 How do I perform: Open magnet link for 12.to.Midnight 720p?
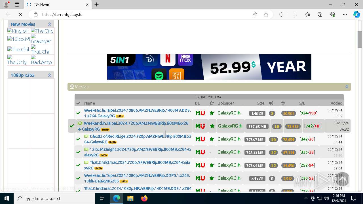click(x=202, y=152)
